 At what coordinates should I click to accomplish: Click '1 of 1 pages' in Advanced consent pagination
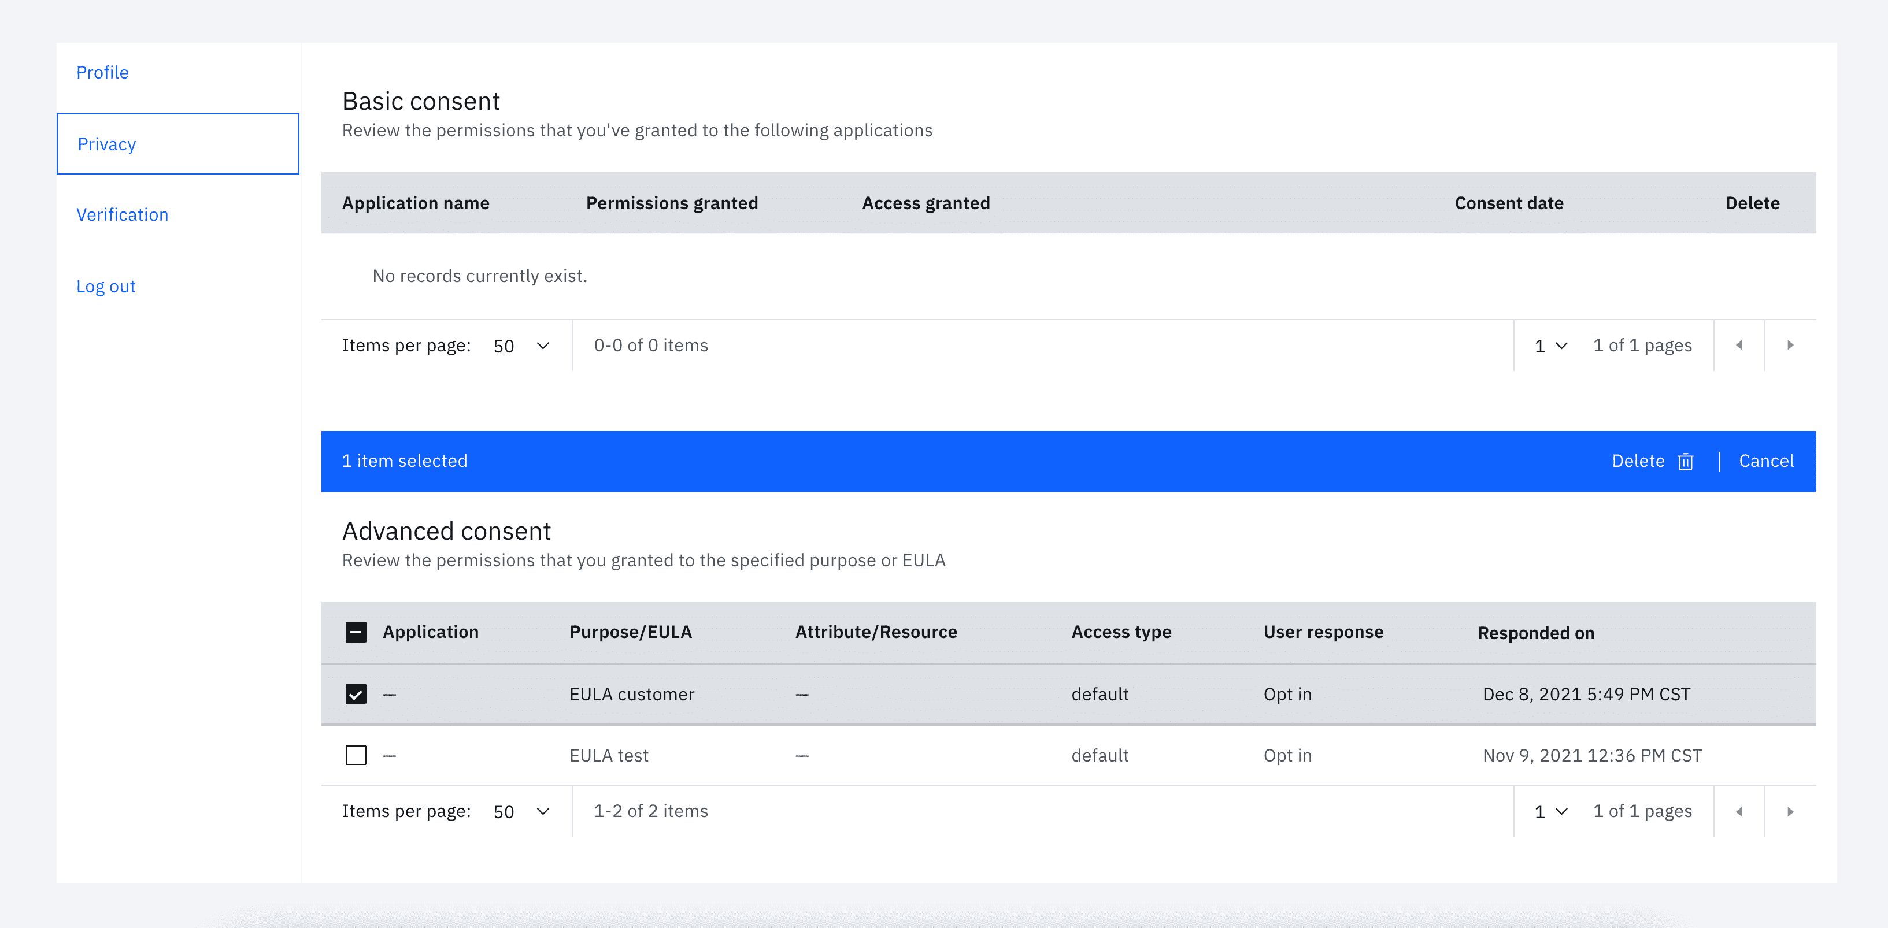point(1642,811)
